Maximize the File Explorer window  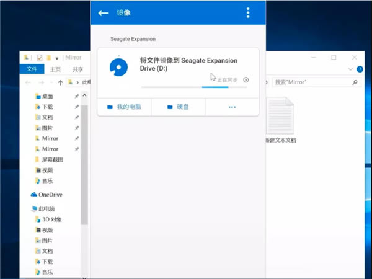coord(334,58)
